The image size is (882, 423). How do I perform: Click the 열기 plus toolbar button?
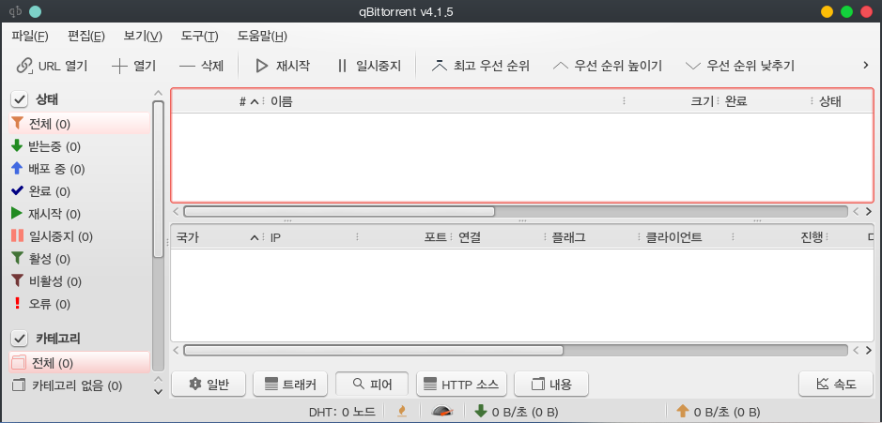pyautogui.click(x=134, y=66)
